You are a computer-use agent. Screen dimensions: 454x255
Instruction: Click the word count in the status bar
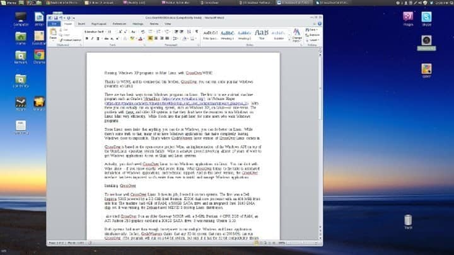(75, 243)
